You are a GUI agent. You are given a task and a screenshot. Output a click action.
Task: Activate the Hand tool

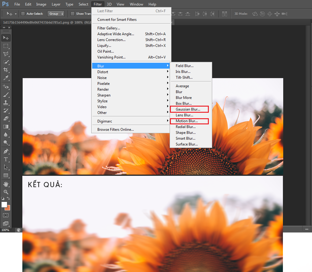click(6, 184)
